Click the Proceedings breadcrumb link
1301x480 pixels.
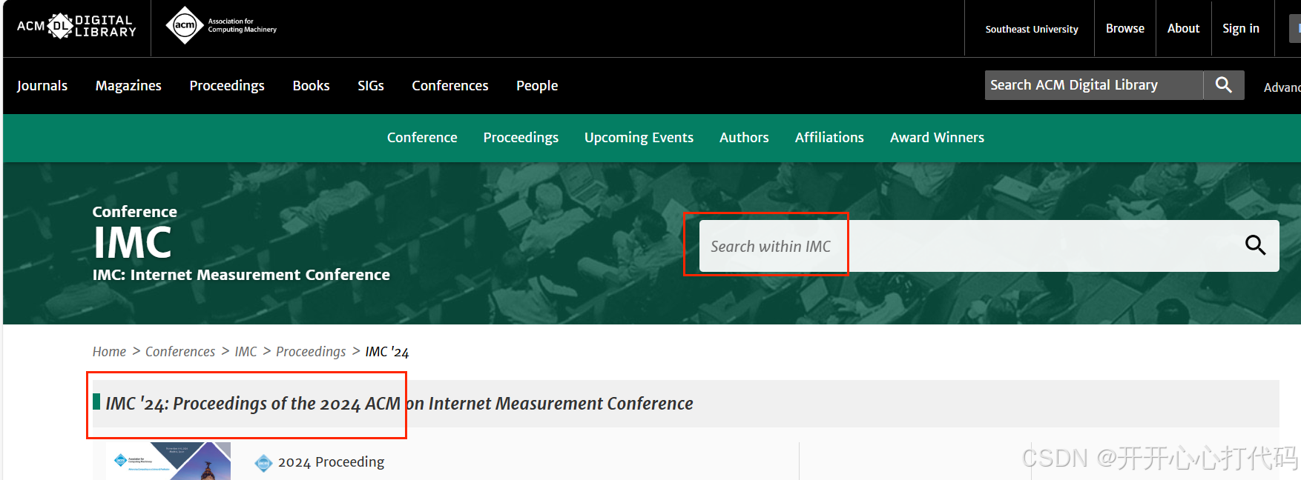(311, 352)
